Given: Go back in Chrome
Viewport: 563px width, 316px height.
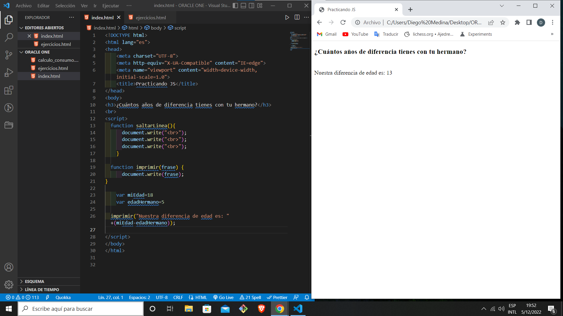Looking at the screenshot, I should tap(320, 23).
